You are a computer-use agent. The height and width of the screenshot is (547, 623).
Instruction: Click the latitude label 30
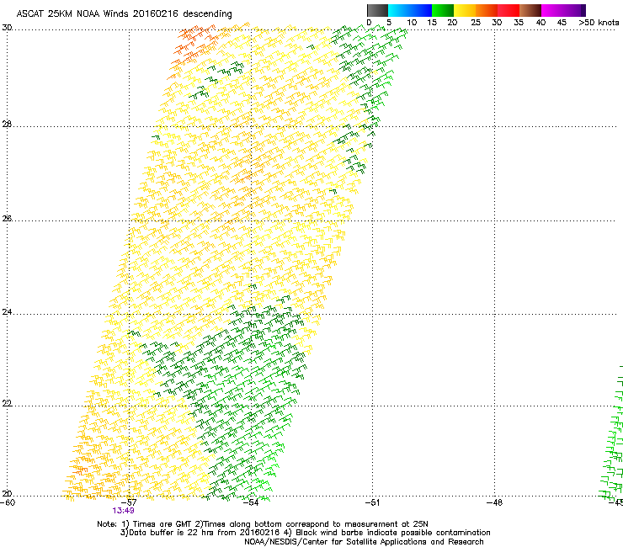(x=7, y=28)
